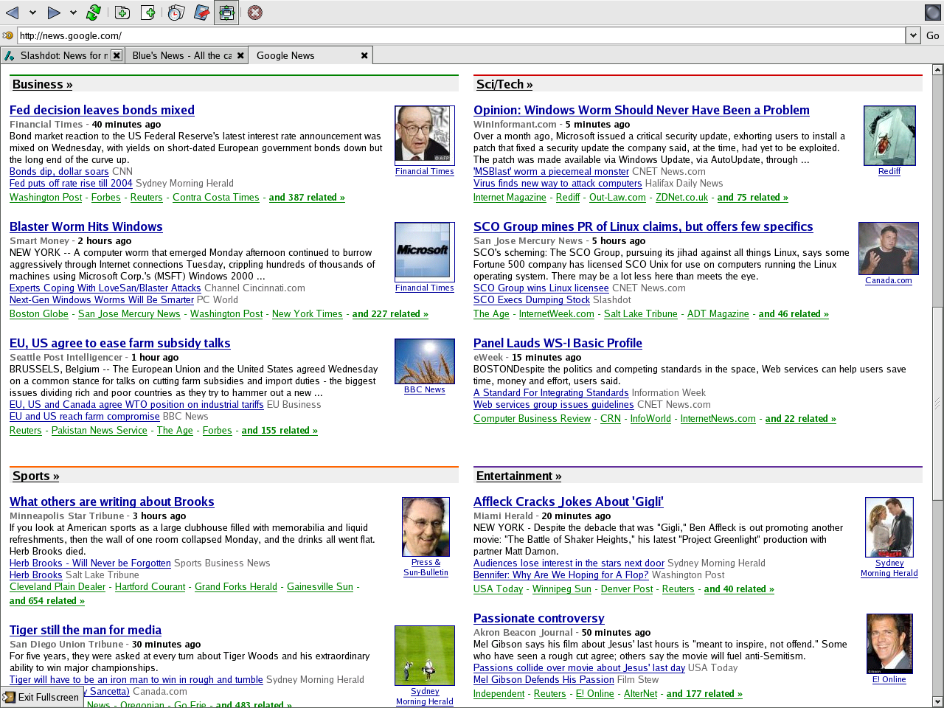Open 'Affleck Cracks Jokes About Gigli' headline
The image size is (944, 708).
(x=569, y=502)
